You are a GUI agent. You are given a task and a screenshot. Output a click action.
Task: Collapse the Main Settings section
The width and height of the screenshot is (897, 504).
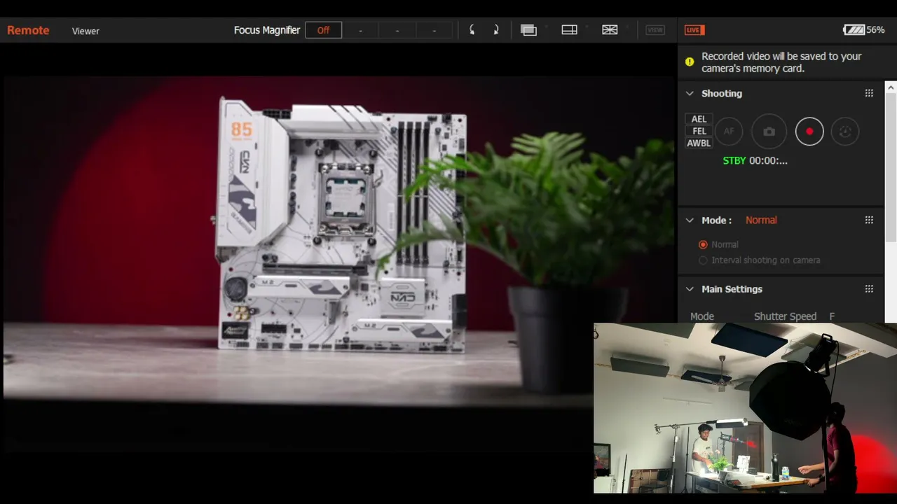click(690, 289)
